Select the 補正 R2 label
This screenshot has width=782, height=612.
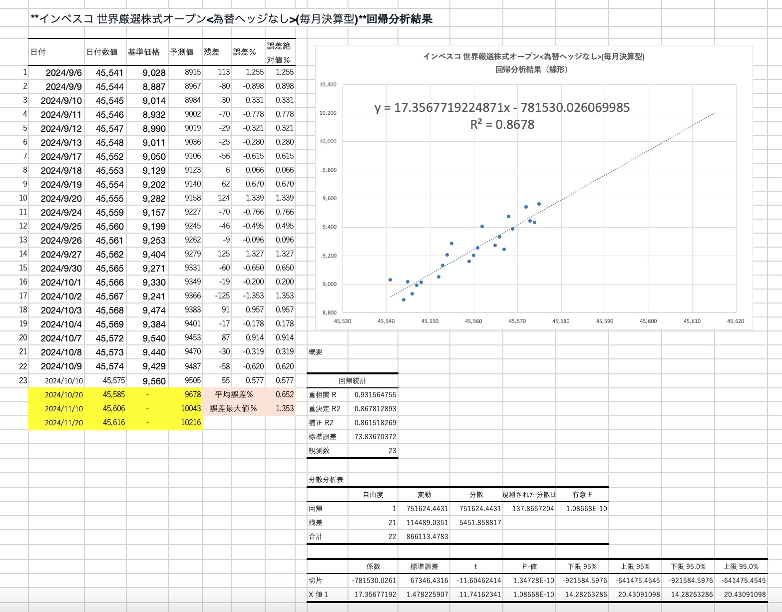[321, 423]
